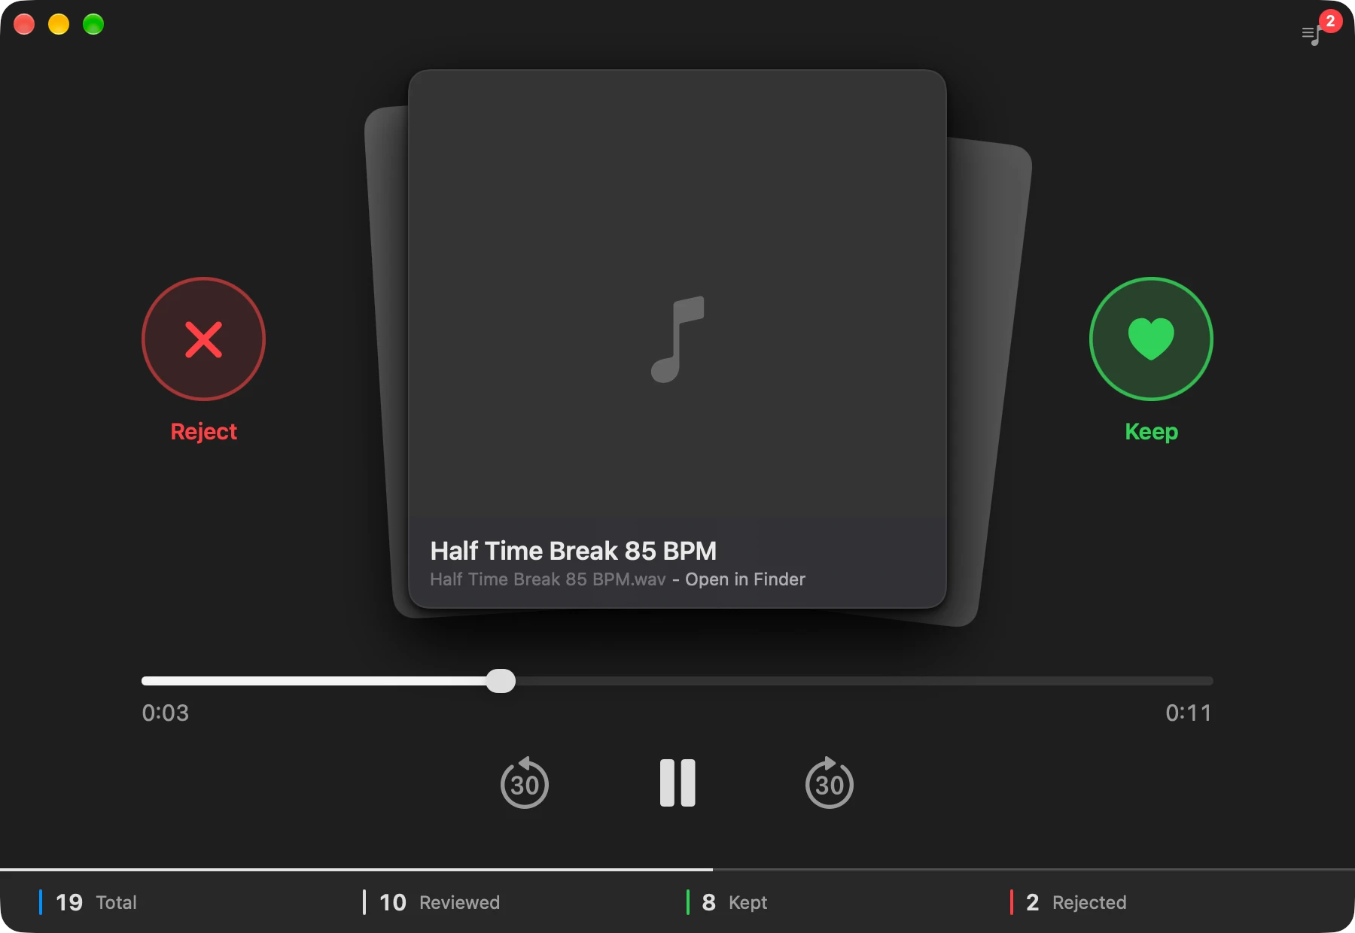Click the Keep text label
The width and height of the screenshot is (1355, 933).
[x=1151, y=432]
